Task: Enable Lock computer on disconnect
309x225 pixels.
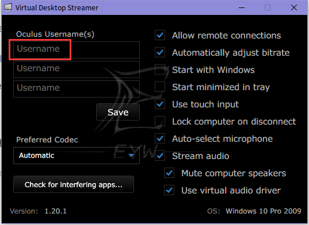Action: (x=160, y=121)
